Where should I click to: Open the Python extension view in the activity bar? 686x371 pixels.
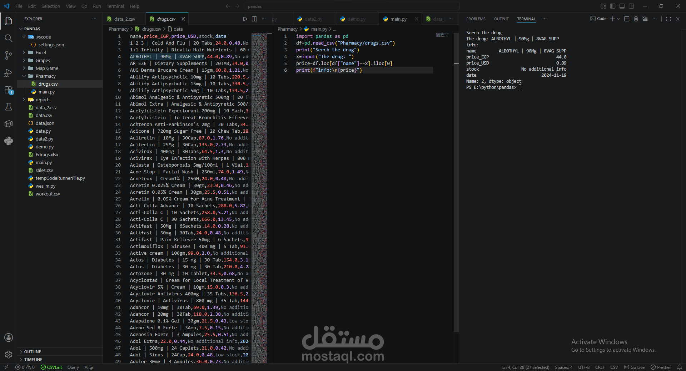point(9,141)
